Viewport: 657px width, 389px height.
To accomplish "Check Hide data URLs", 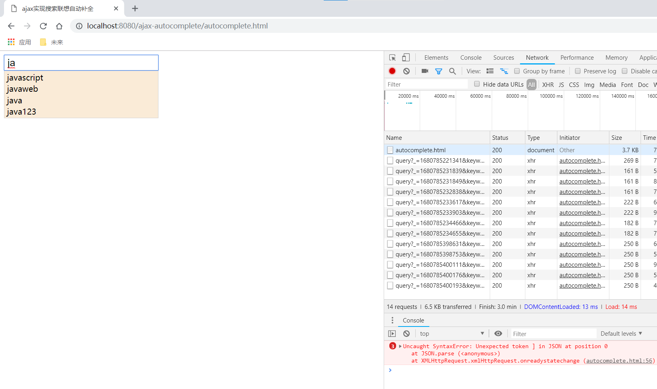I will pos(477,84).
